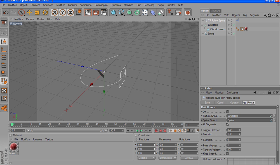Switch to the Struttura tab
The image size is (280, 165).
(216, 11)
